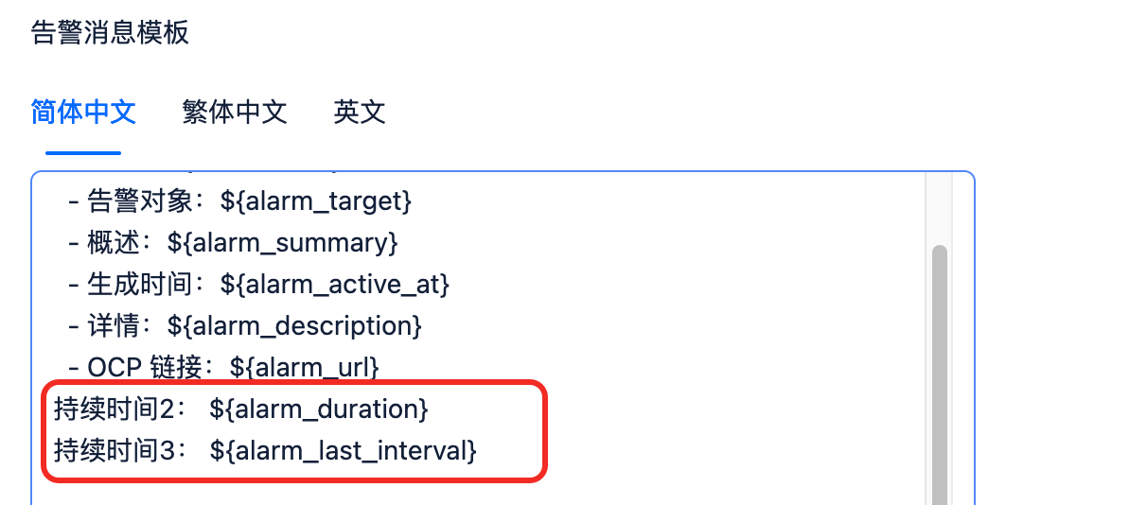Click the 告警消息模板 heading
The image size is (1147, 505).
[x=110, y=33]
